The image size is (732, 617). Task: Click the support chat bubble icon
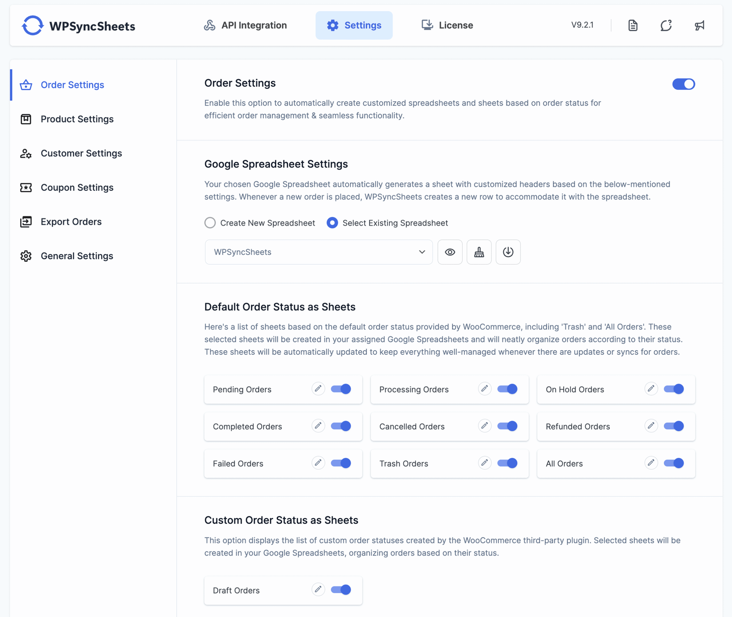(666, 26)
